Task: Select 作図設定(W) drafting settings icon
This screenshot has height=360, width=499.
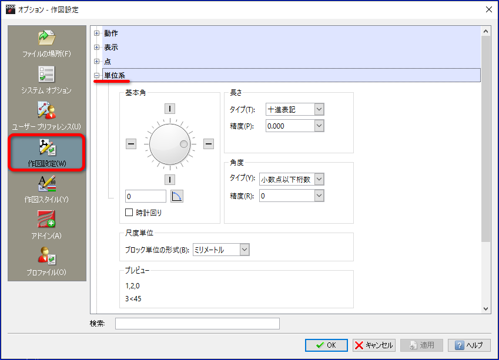Action: [47, 153]
